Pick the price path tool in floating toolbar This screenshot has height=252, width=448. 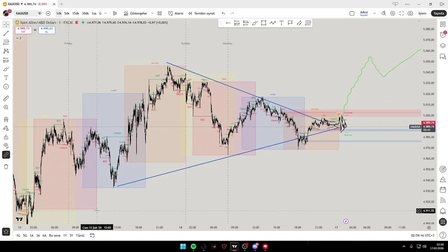click(273, 23)
